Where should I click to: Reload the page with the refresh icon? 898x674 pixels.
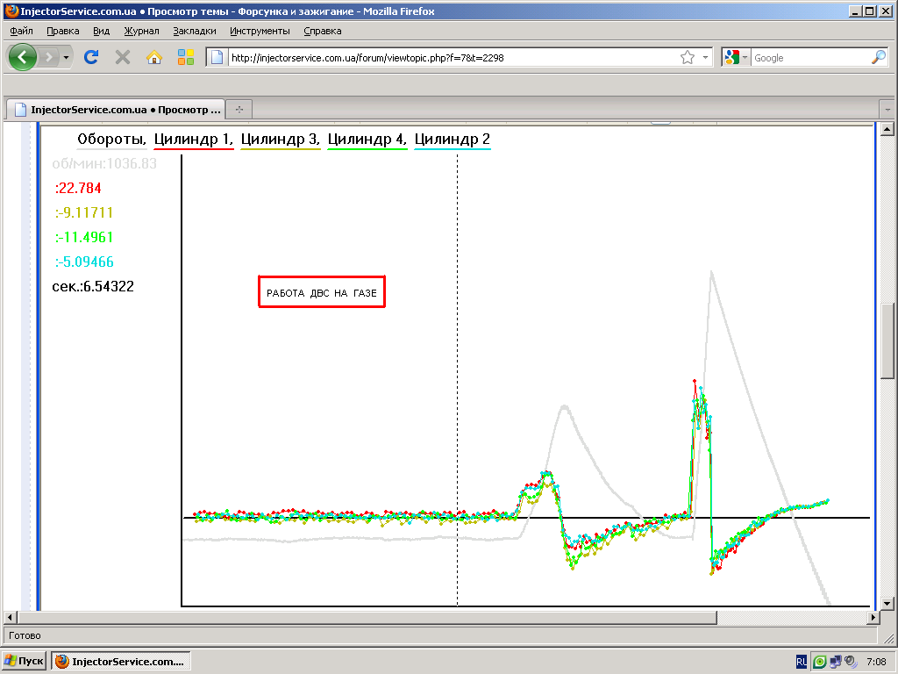90,57
